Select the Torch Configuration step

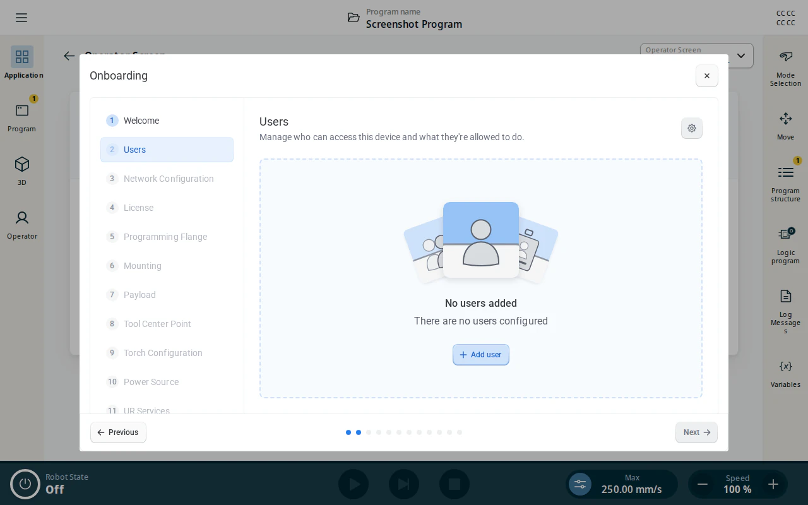pyautogui.click(x=167, y=353)
